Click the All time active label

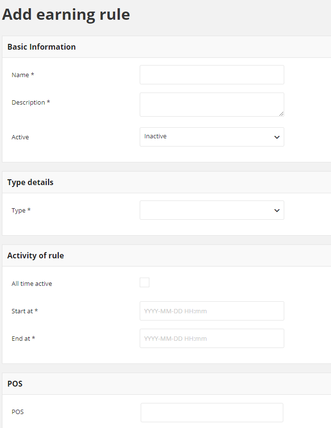32,283
